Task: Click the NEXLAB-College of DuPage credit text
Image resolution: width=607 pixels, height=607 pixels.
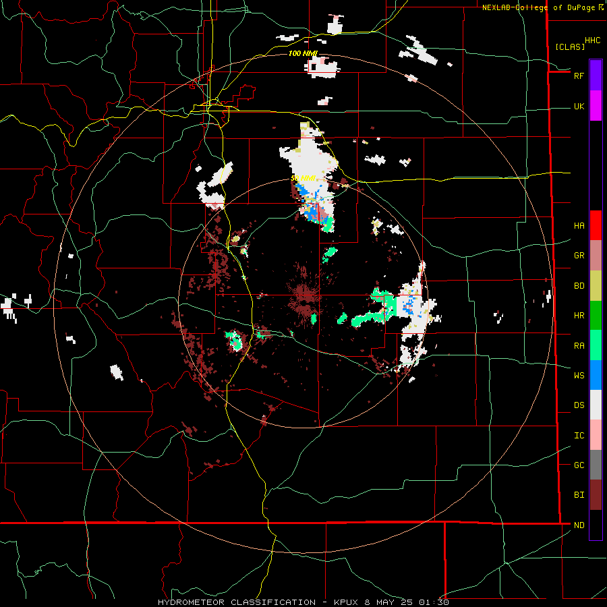Action: coord(538,7)
